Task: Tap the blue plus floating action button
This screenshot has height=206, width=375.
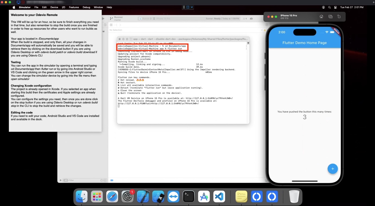Action: click(x=332, y=169)
